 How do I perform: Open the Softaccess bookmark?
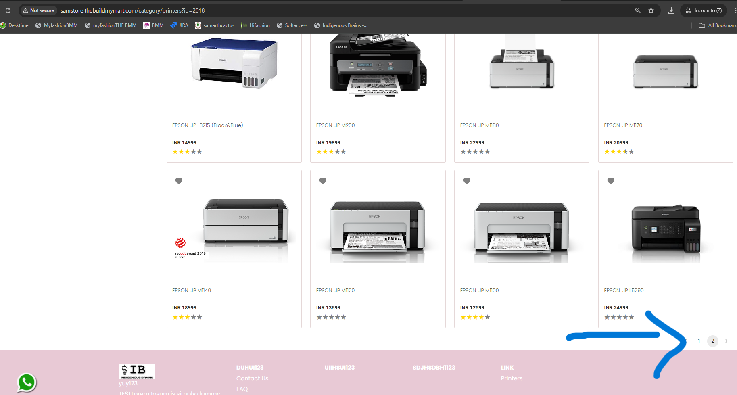pyautogui.click(x=292, y=25)
